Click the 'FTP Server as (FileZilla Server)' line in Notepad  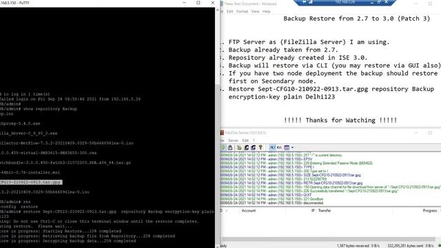(309, 42)
